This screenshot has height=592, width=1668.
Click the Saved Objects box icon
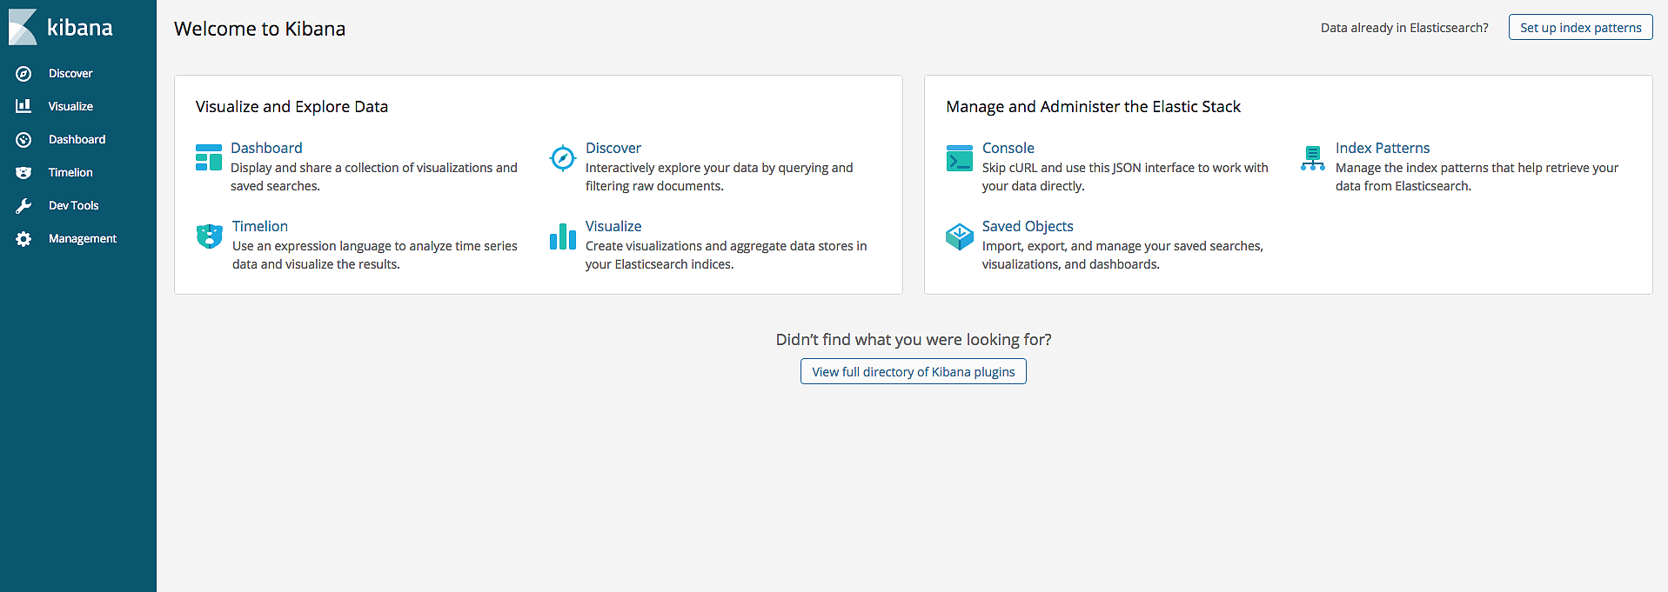(x=960, y=236)
